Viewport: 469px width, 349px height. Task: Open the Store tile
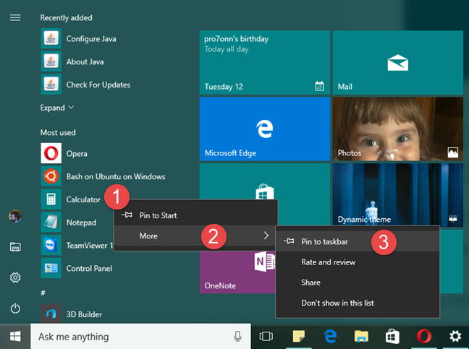[x=265, y=181]
